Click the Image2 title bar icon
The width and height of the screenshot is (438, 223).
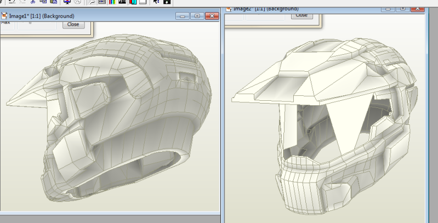point(229,9)
